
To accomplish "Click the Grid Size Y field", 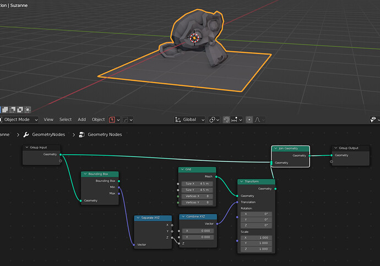I will 197,190.
